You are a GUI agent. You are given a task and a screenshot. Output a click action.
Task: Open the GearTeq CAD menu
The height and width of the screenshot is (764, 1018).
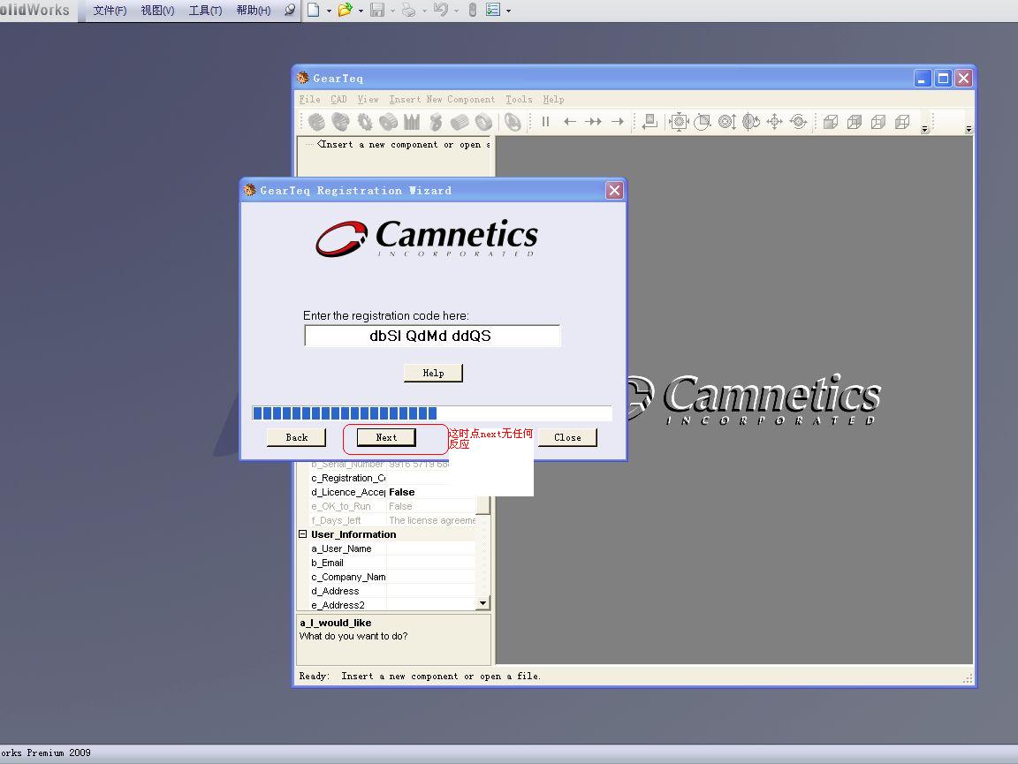coord(339,99)
